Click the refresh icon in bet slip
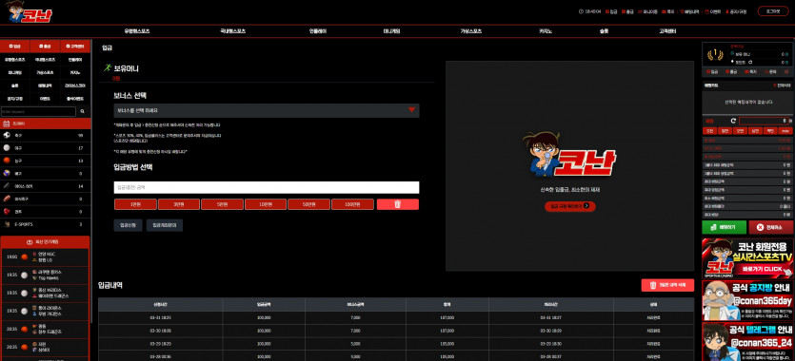Screen dimensions: 795x361 pos(733,121)
